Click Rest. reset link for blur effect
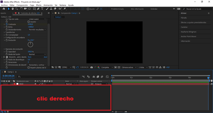Image resolution: width=213 pixels, height=113 pixels. coord(30,57)
